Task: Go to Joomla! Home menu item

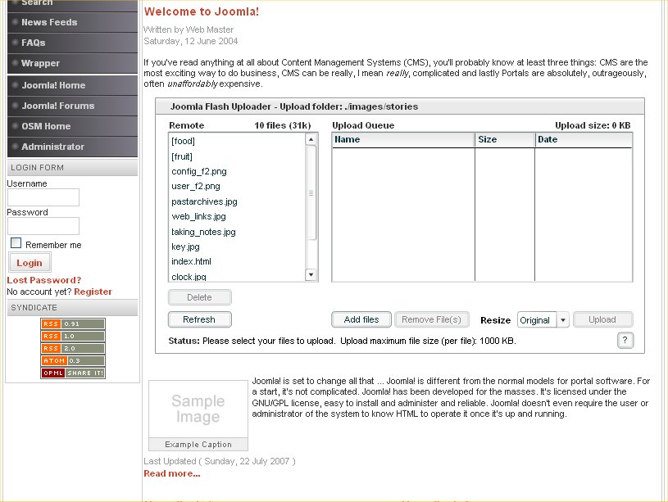Action: tap(72, 85)
